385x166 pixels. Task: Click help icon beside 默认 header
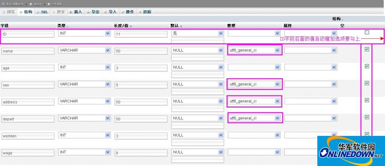[x=181, y=26]
